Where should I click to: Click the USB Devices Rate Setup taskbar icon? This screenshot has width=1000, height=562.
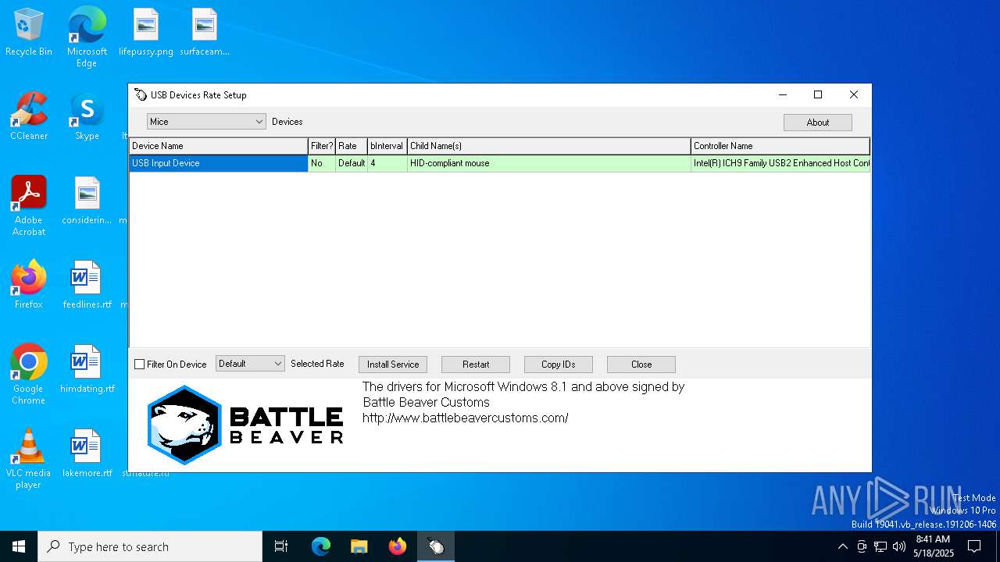tap(435, 546)
